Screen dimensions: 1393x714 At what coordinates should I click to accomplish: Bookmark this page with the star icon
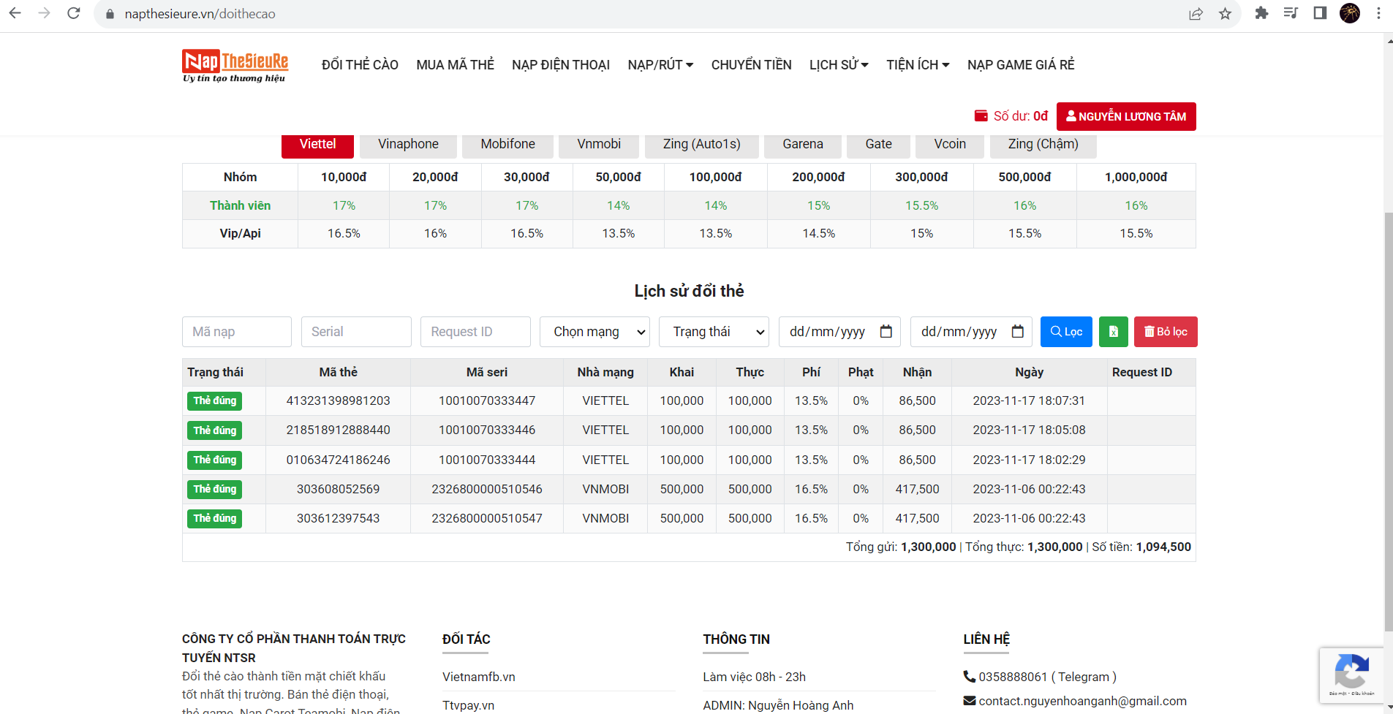click(x=1225, y=14)
